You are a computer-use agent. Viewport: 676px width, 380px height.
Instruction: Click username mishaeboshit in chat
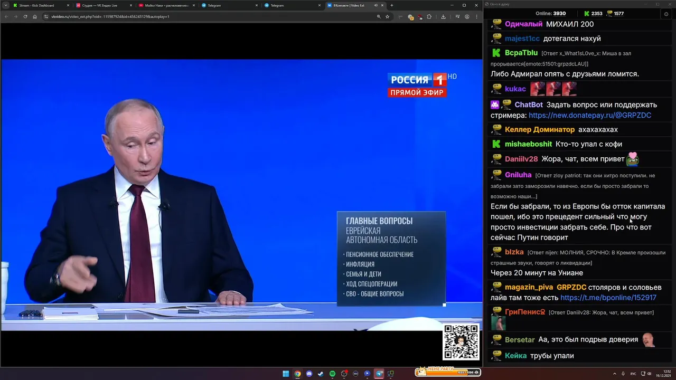point(528,144)
